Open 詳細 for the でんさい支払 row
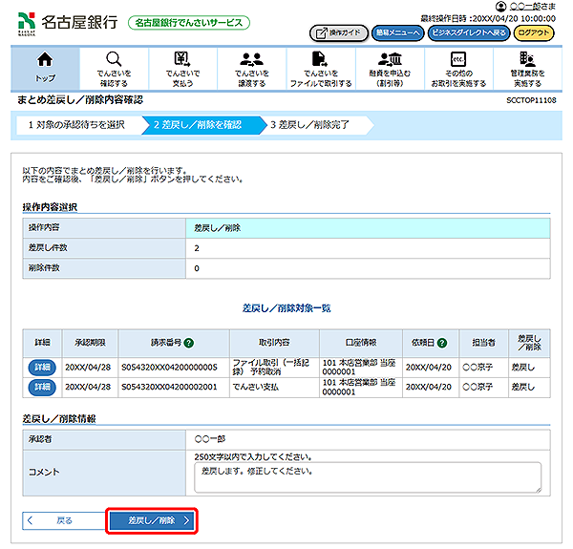The height and width of the screenshot is (549, 573). 42,387
